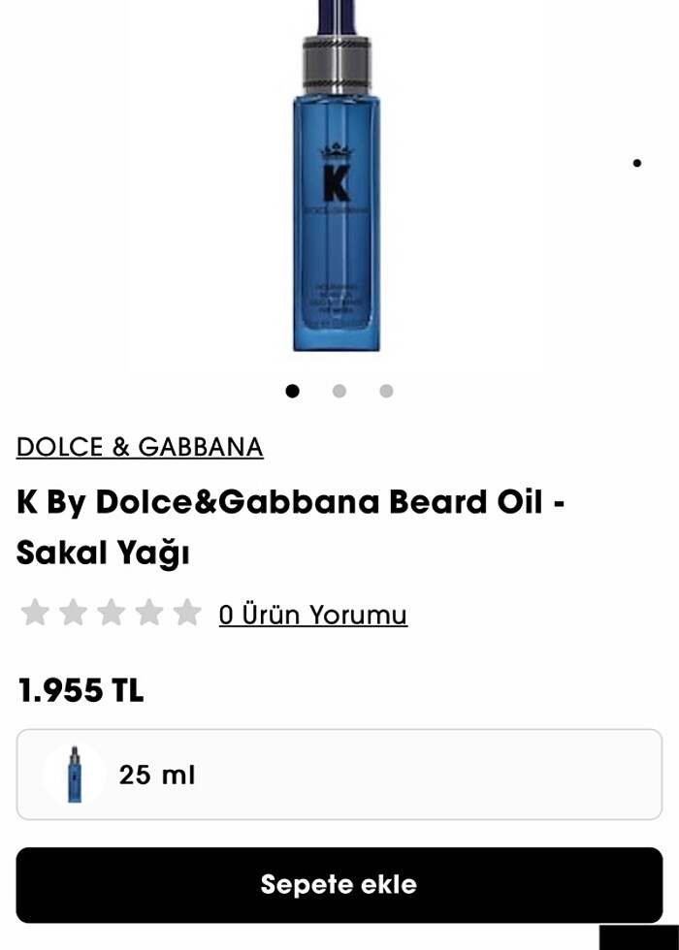Select the second star in the rating row
This screenshot has width=679, height=950.
pos(73,613)
